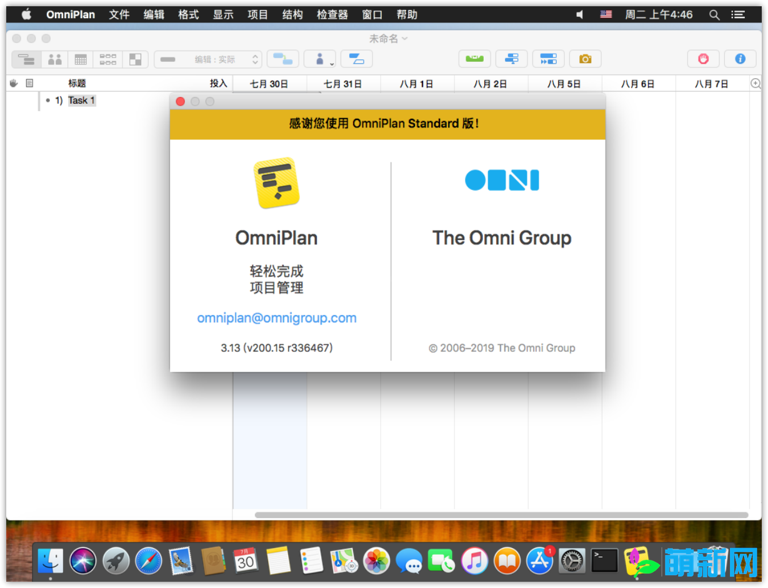The width and height of the screenshot is (768, 588).
Task: Open the 显示 menu
Action: [x=223, y=14]
